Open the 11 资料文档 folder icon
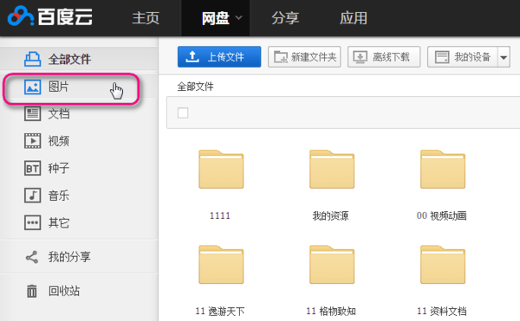Viewport: 520px width, 321px height. tap(443, 265)
